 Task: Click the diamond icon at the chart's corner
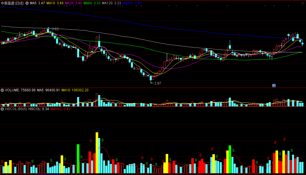point(303,3)
